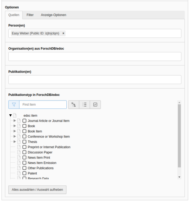Tick the Other Publications checkbox
Image resolution: width=190 pixels, height=201 pixels.
(x=25, y=168)
